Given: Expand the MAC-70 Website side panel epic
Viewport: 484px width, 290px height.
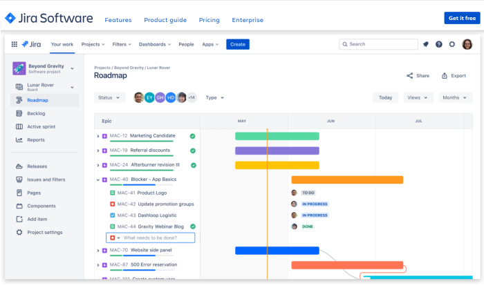Looking at the screenshot, I should tap(98, 251).
